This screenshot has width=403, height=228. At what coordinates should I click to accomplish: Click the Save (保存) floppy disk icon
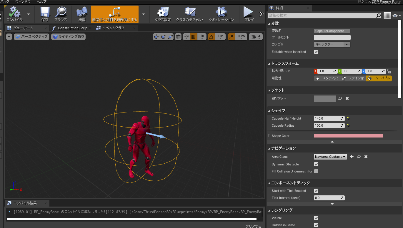(x=45, y=12)
